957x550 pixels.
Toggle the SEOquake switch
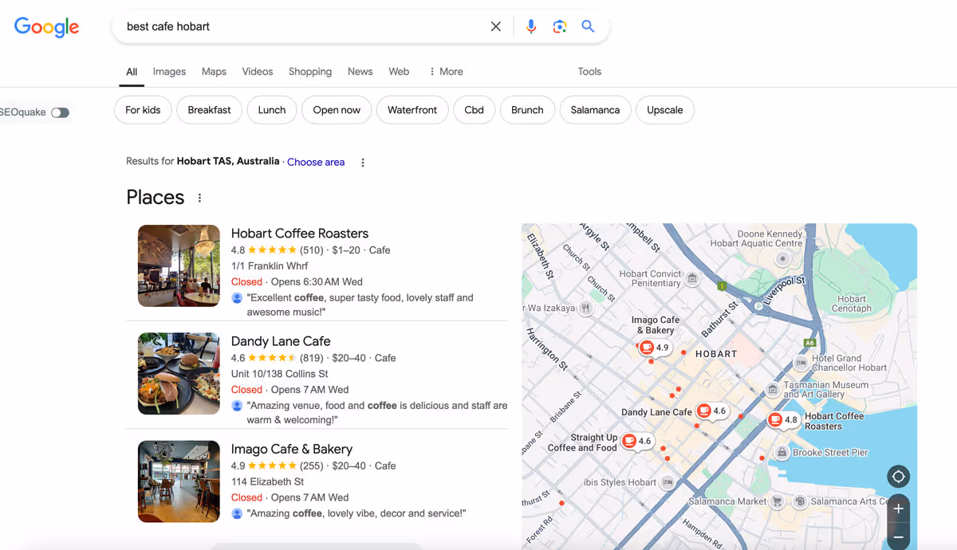[61, 112]
